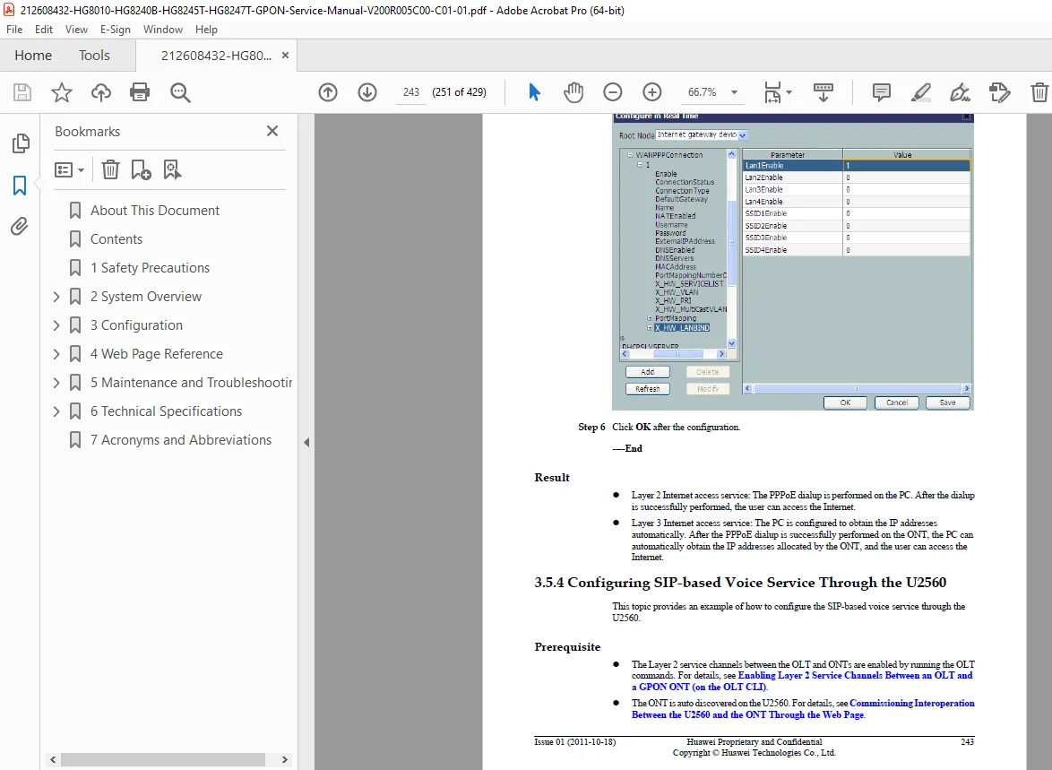Click the Save file icon
Image resolution: width=1052 pixels, height=770 pixels.
22,92
